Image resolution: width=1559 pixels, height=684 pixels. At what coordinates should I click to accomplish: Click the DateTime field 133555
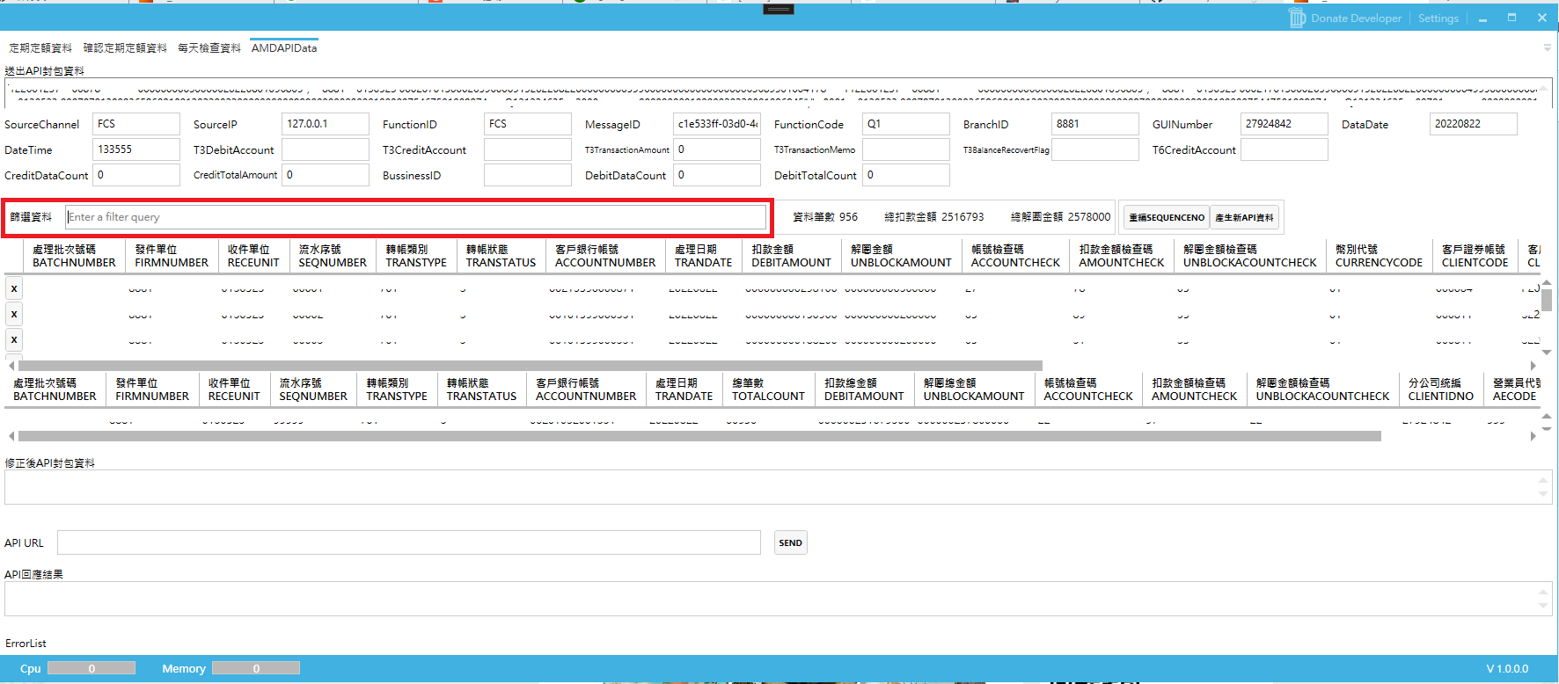136,149
